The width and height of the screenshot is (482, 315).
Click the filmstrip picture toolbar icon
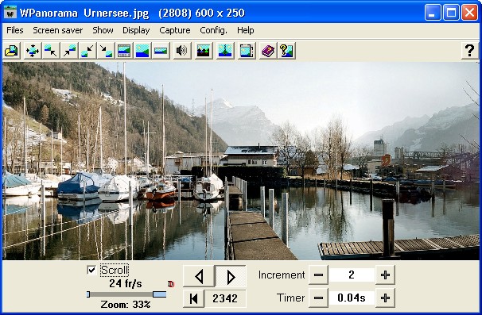(x=124, y=51)
